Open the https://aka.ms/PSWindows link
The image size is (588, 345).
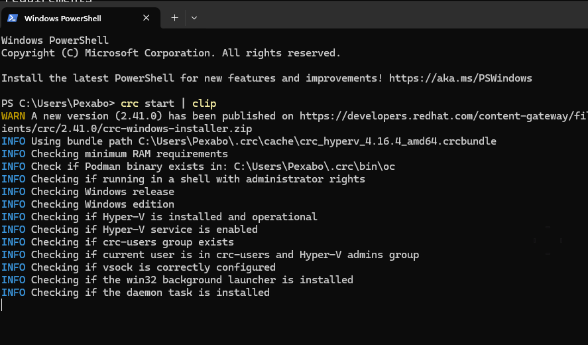[461, 78]
